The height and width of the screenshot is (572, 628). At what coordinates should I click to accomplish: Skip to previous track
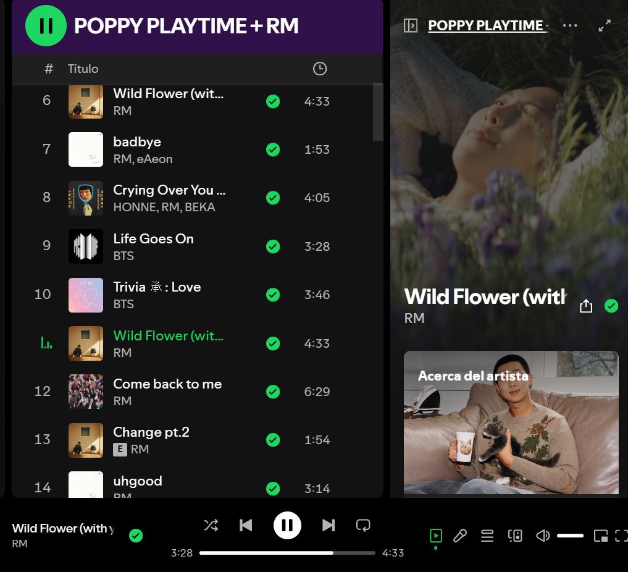click(x=246, y=524)
